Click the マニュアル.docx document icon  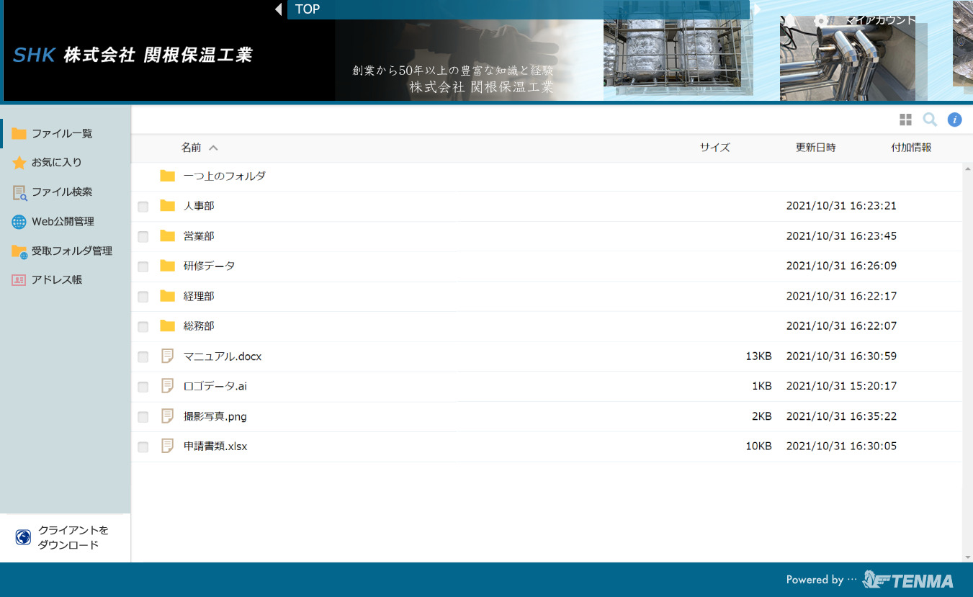(168, 356)
